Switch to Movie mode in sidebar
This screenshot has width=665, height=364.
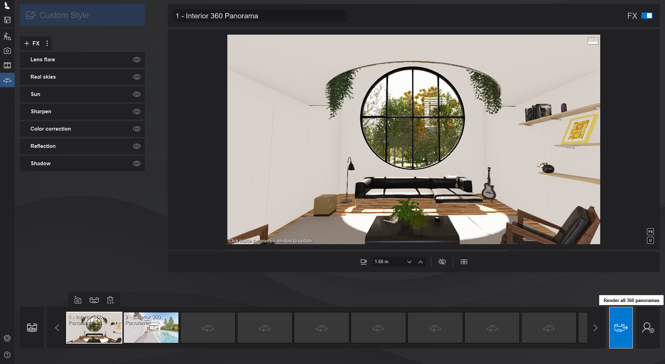click(x=7, y=65)
